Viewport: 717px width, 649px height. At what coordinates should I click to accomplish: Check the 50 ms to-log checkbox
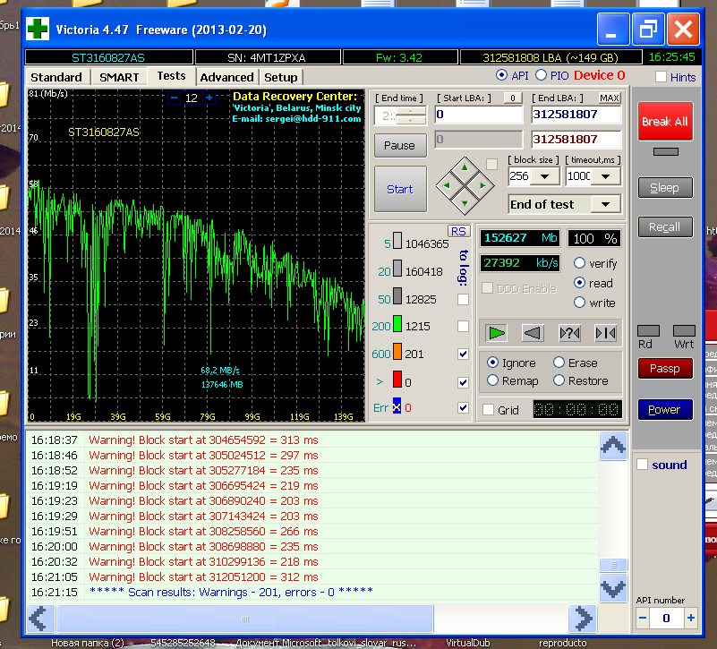click(463, 299)
